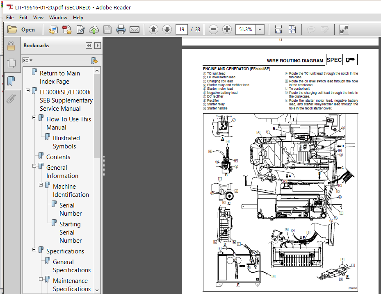This screenshot has width=381, height=294.
Task: Click the bookmarks scrollbar thumb
Action: [97, 116]
